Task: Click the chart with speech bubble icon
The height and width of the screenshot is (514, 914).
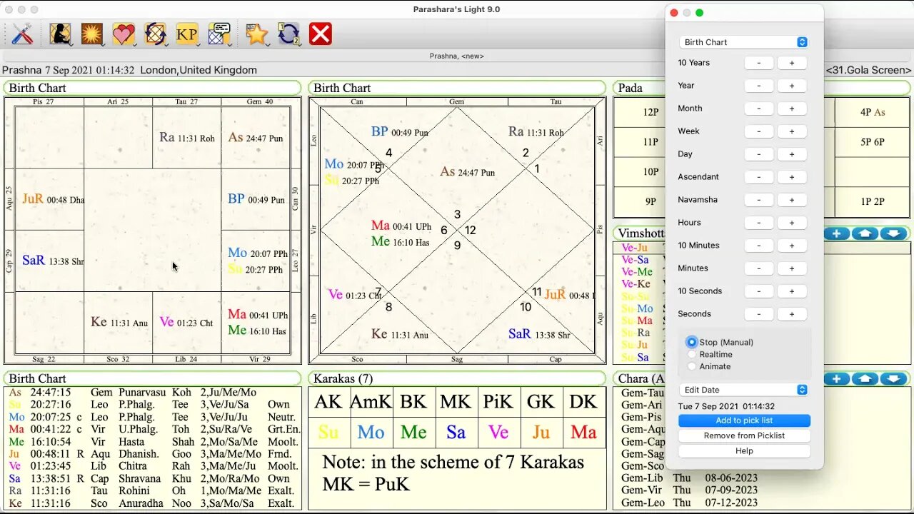Action: pyautogui.click(x=219, y=34)
